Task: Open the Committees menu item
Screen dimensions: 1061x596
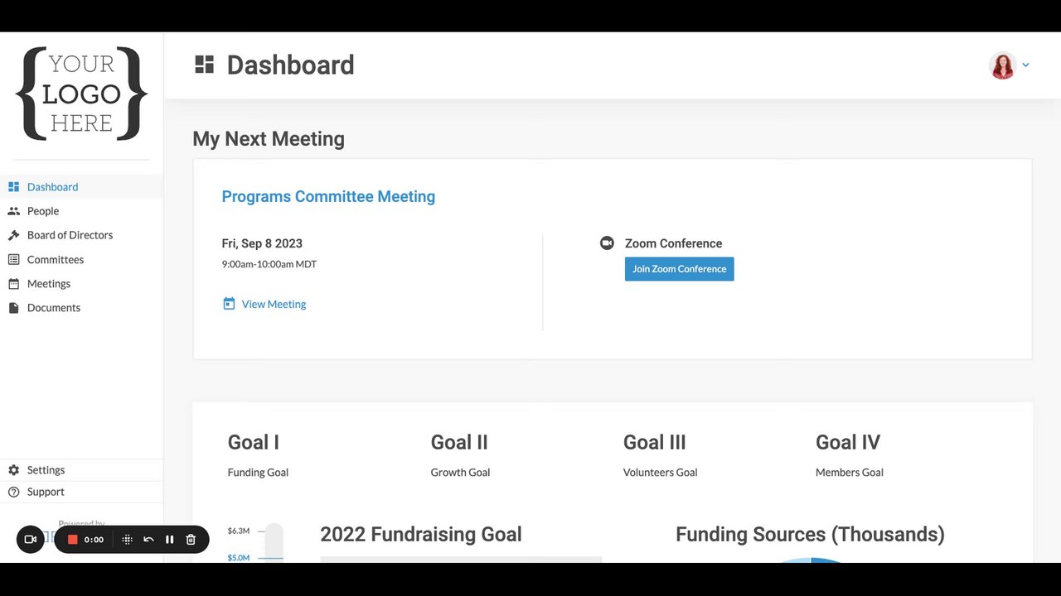Action: pyautogui.click(x=55, y=260)
